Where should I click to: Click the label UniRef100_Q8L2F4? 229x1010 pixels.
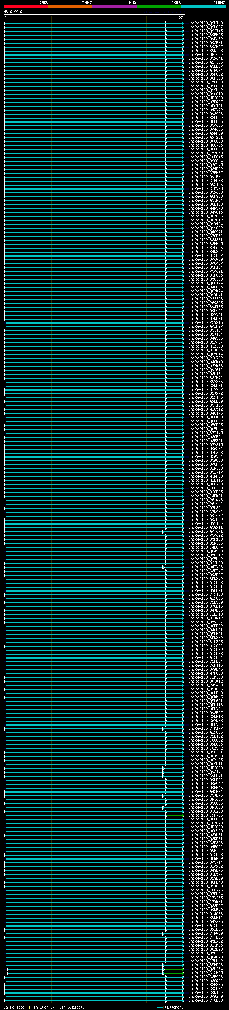pyautogui.click(x=205, y=969)
